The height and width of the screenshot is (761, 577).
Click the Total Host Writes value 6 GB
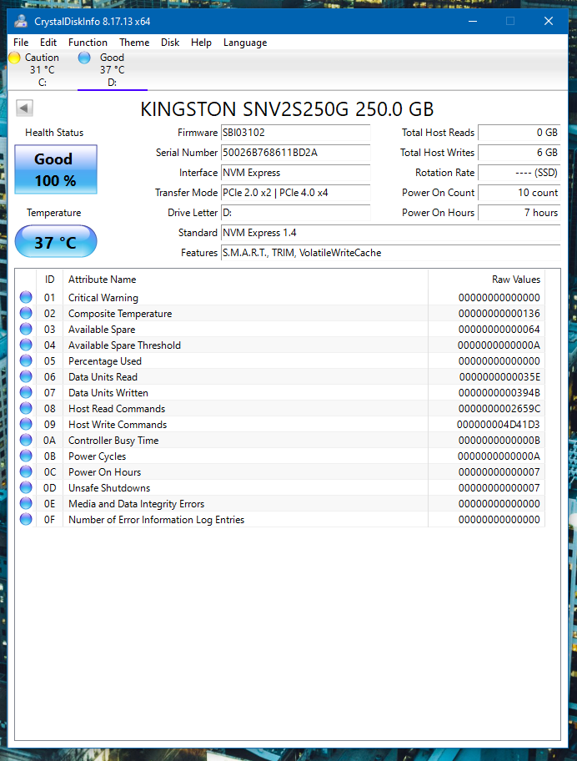519,153
